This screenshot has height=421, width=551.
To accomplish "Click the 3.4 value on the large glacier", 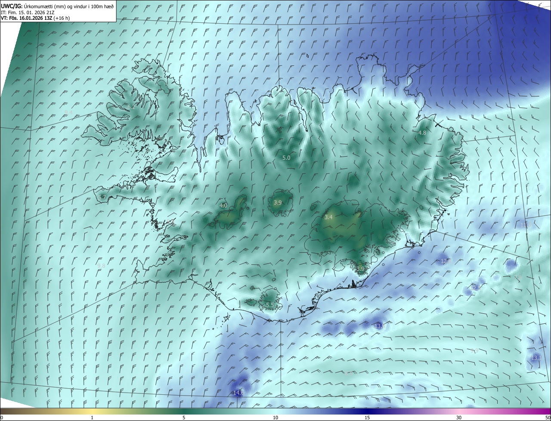I will pos(328,217).
